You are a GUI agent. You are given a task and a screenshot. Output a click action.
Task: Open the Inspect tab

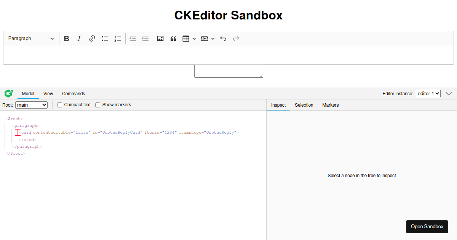click(x=278, y=105)
